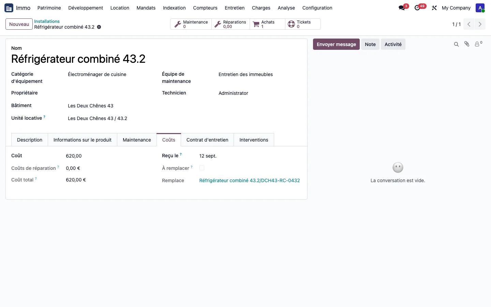The width and height of the screenshot is (491, 307).
Task: Attach files with the paperclip icon
Action: coord(467,44)
